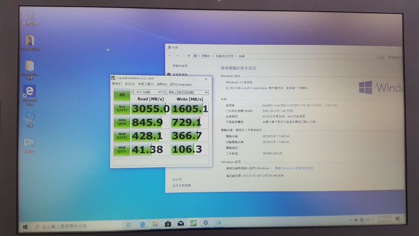Screen dimensions: 419x236
Task: Click the 845.9 read result
Action: pos(151,122)
